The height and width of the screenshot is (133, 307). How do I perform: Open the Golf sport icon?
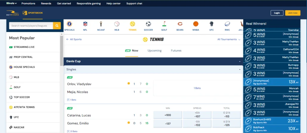pyautogui.click(x=164, y=24)
